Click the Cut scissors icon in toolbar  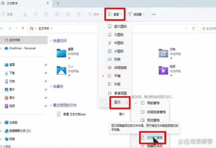coord(25,14)
